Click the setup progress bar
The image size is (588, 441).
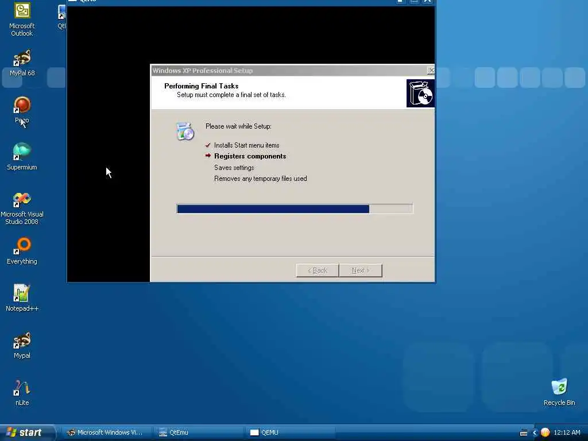pos(295,209)
